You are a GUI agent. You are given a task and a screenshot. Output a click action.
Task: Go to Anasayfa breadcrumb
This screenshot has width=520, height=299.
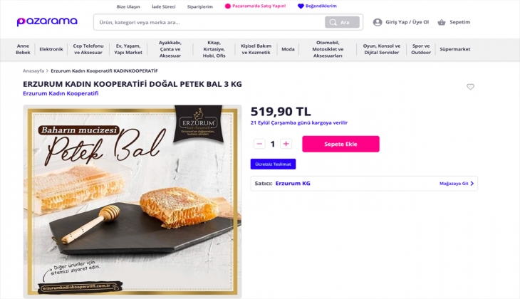coord(33,71)
